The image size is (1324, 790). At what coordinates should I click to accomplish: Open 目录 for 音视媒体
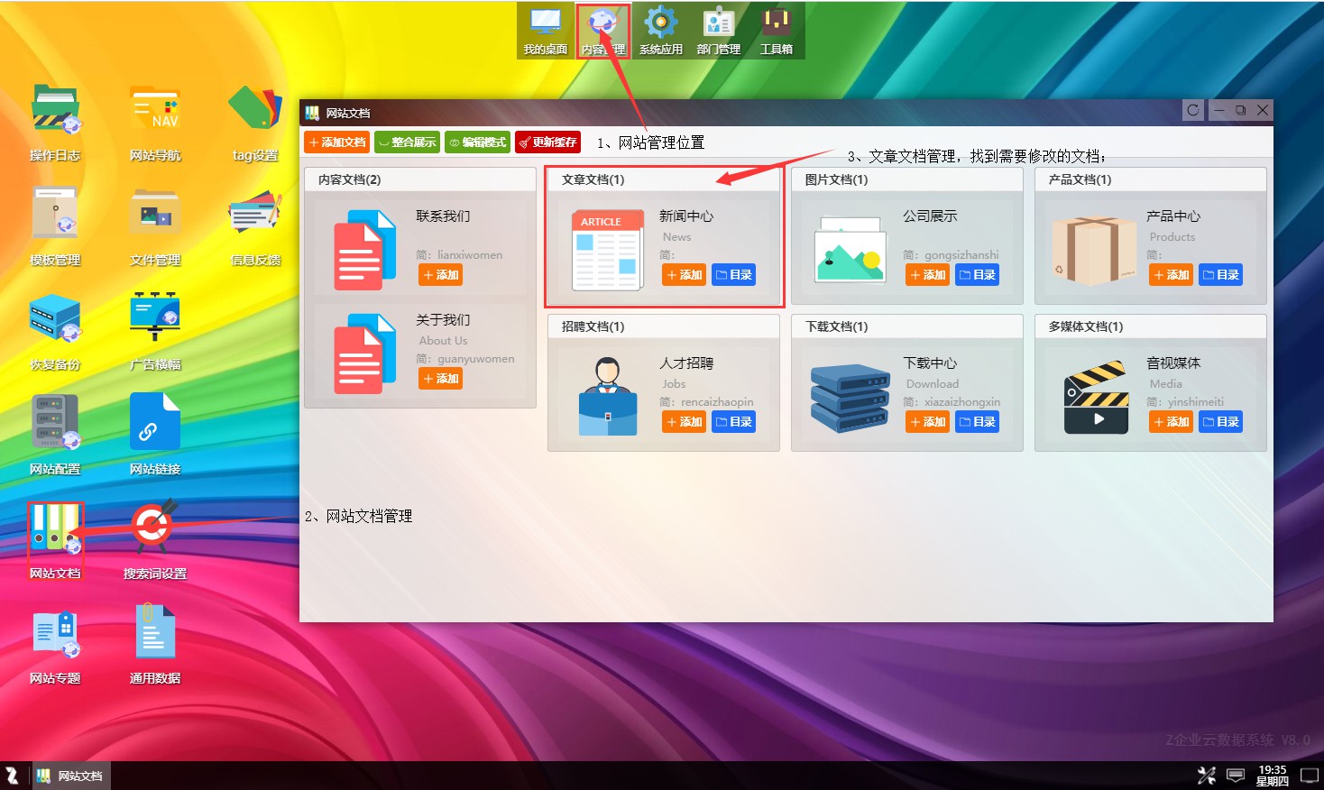coord(1220,422)
